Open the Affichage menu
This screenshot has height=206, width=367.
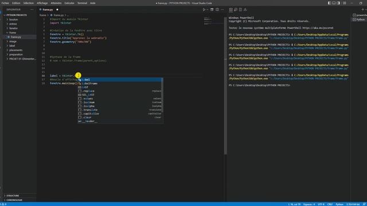click(x=42, y=3)
